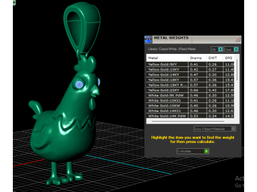257x192 pixels.
Task: Select the Yellow Gold:9KY row
Action: coord(190,65)
